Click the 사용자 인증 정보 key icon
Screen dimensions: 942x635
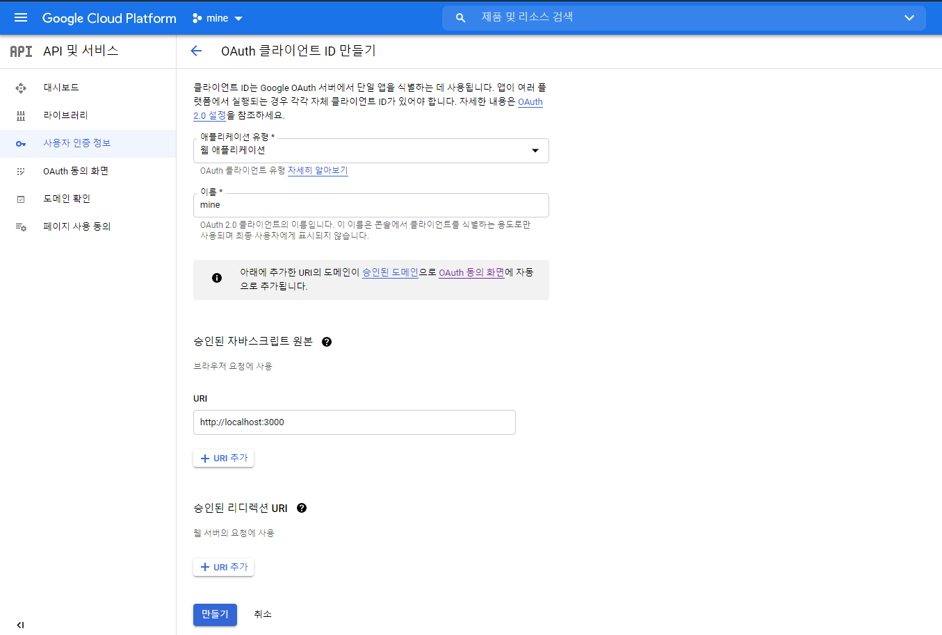pyautogui.click(x=21, y=144)
